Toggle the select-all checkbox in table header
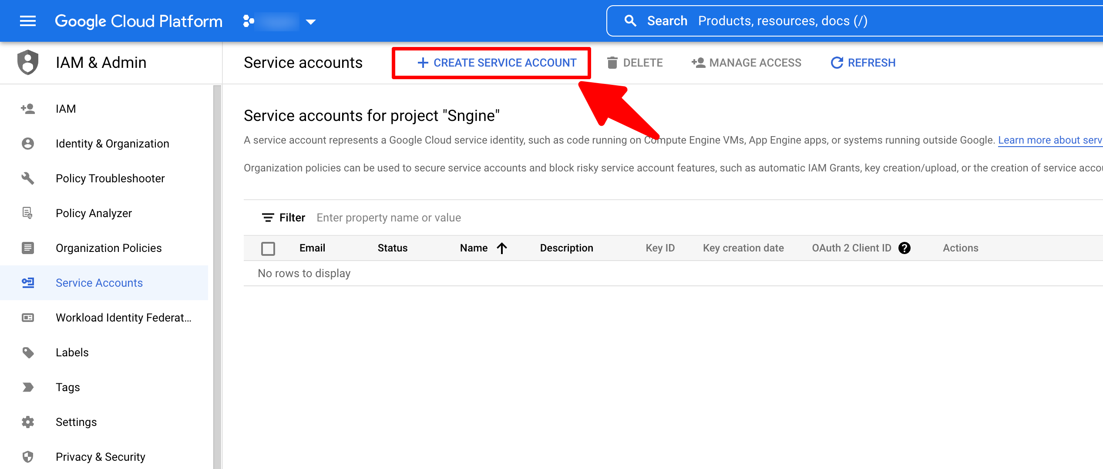The width and height of the screenshot is (1103, 469). coord(268,248)
